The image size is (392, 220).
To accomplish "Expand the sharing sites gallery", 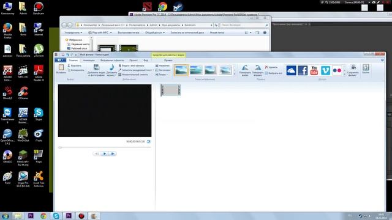I will [x=344, y=75].
